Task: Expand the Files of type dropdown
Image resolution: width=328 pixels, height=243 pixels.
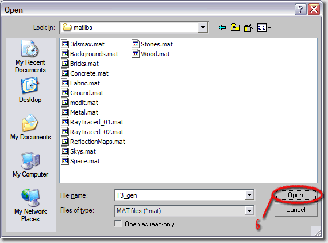Action: click(x=249, y=211)
